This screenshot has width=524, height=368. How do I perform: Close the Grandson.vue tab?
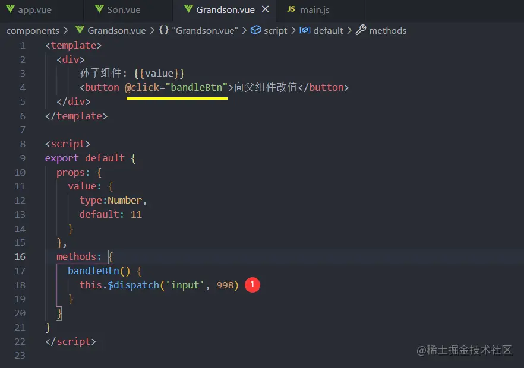(266, 9)
